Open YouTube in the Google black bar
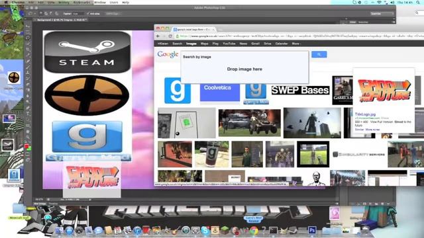The width and height of the screenshot is (424, 238). pyautogui.click(x=229, y=44)
